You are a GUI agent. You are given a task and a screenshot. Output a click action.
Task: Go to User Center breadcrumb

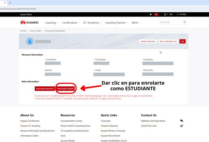point(35,31)
